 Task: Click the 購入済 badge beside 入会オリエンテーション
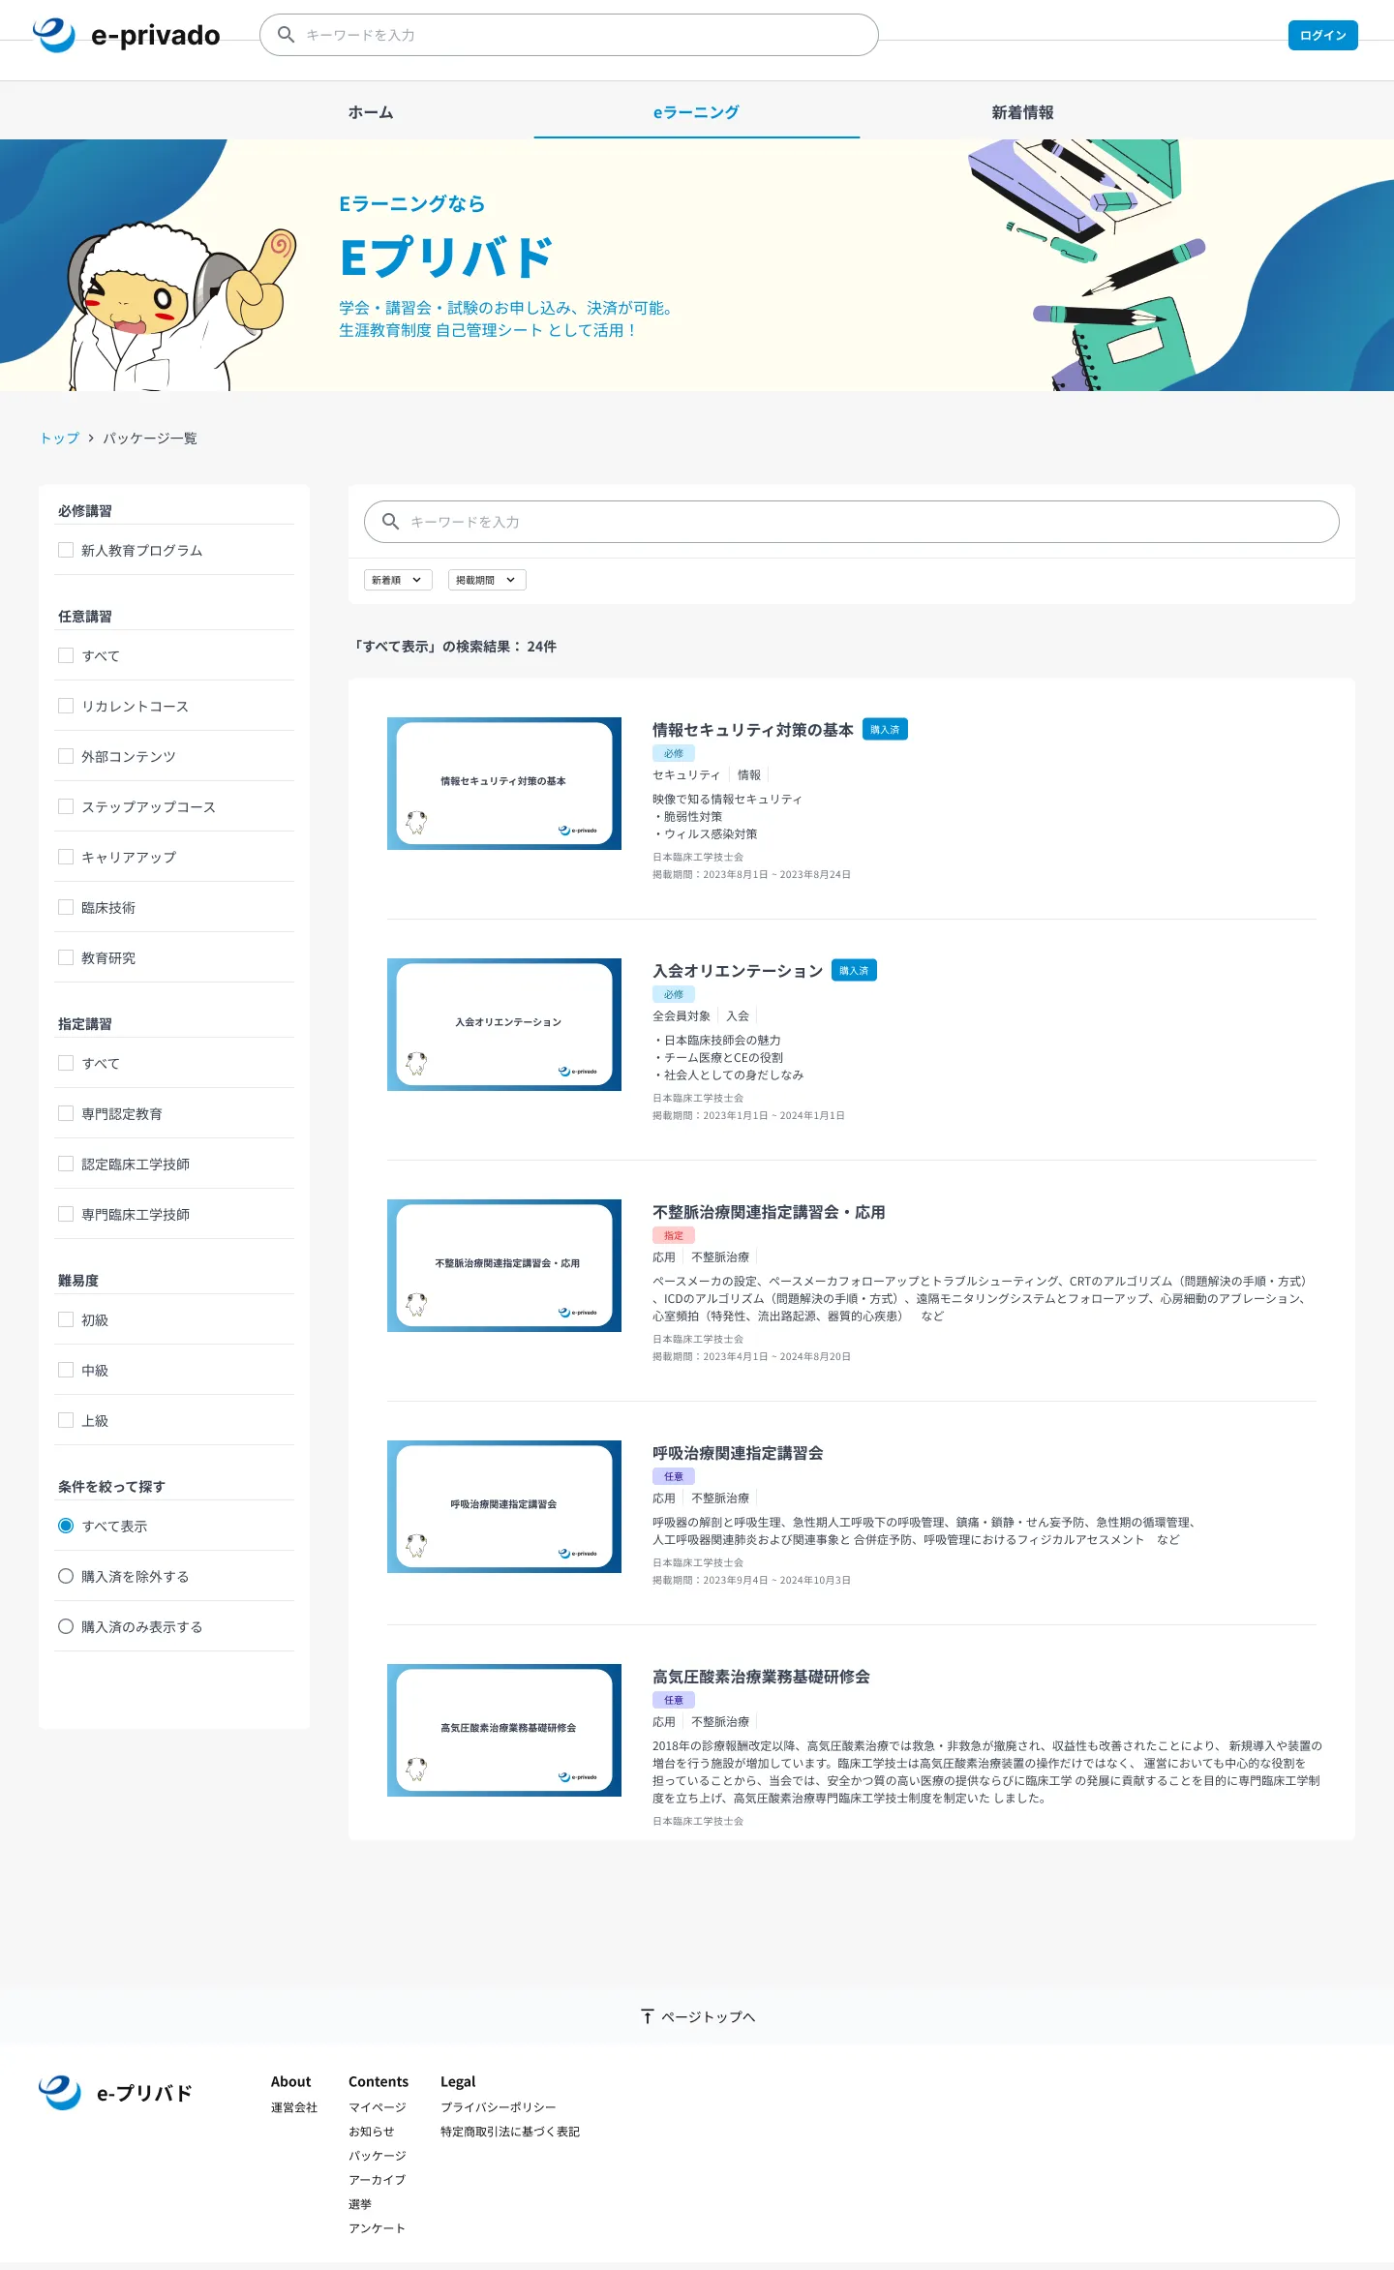coord(853,971)
